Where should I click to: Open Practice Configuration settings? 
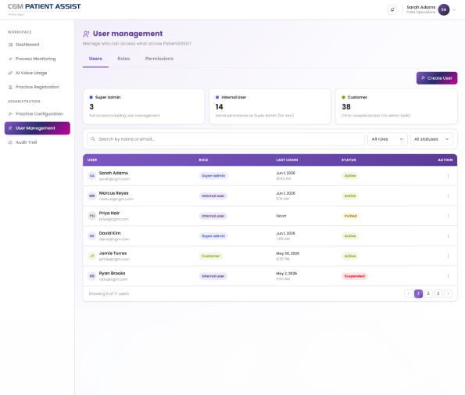[37, 113]
